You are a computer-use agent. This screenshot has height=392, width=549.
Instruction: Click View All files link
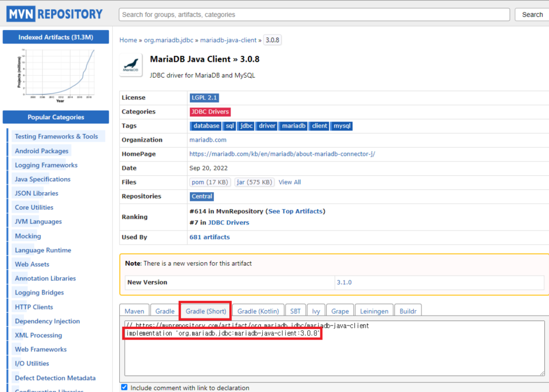pyautogui.click(x=290, y=182)
